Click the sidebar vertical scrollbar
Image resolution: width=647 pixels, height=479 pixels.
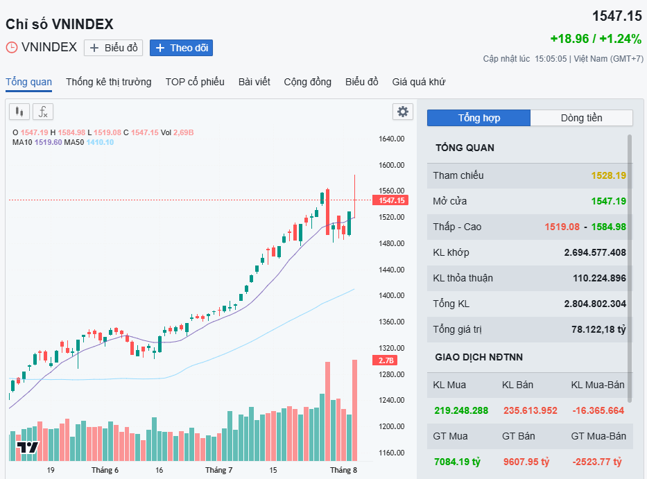(x=630, y=268)
